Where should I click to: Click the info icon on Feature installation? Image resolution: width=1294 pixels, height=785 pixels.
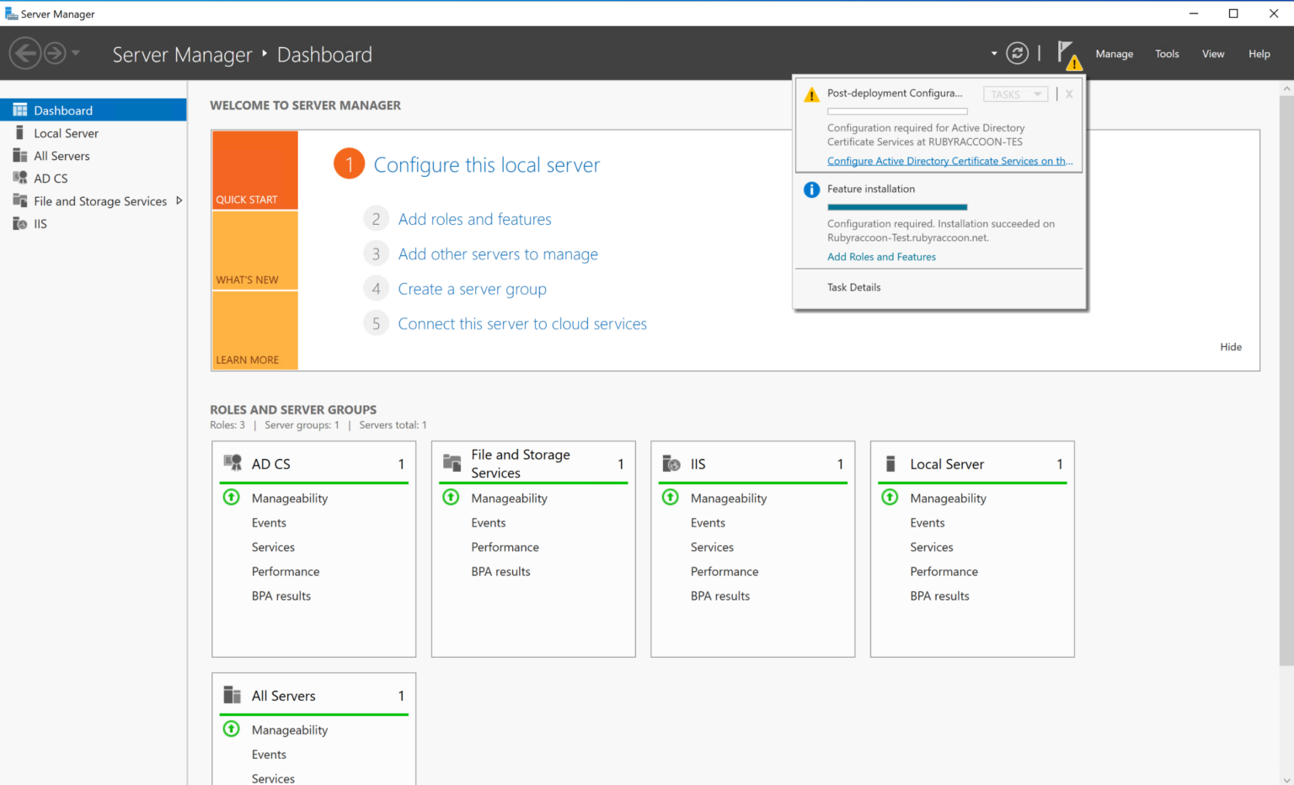click(x=811, y=190)
